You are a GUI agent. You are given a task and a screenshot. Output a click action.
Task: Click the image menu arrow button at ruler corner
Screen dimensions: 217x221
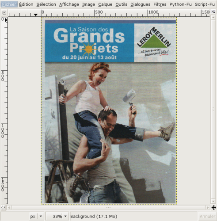[x=4, y=13]
